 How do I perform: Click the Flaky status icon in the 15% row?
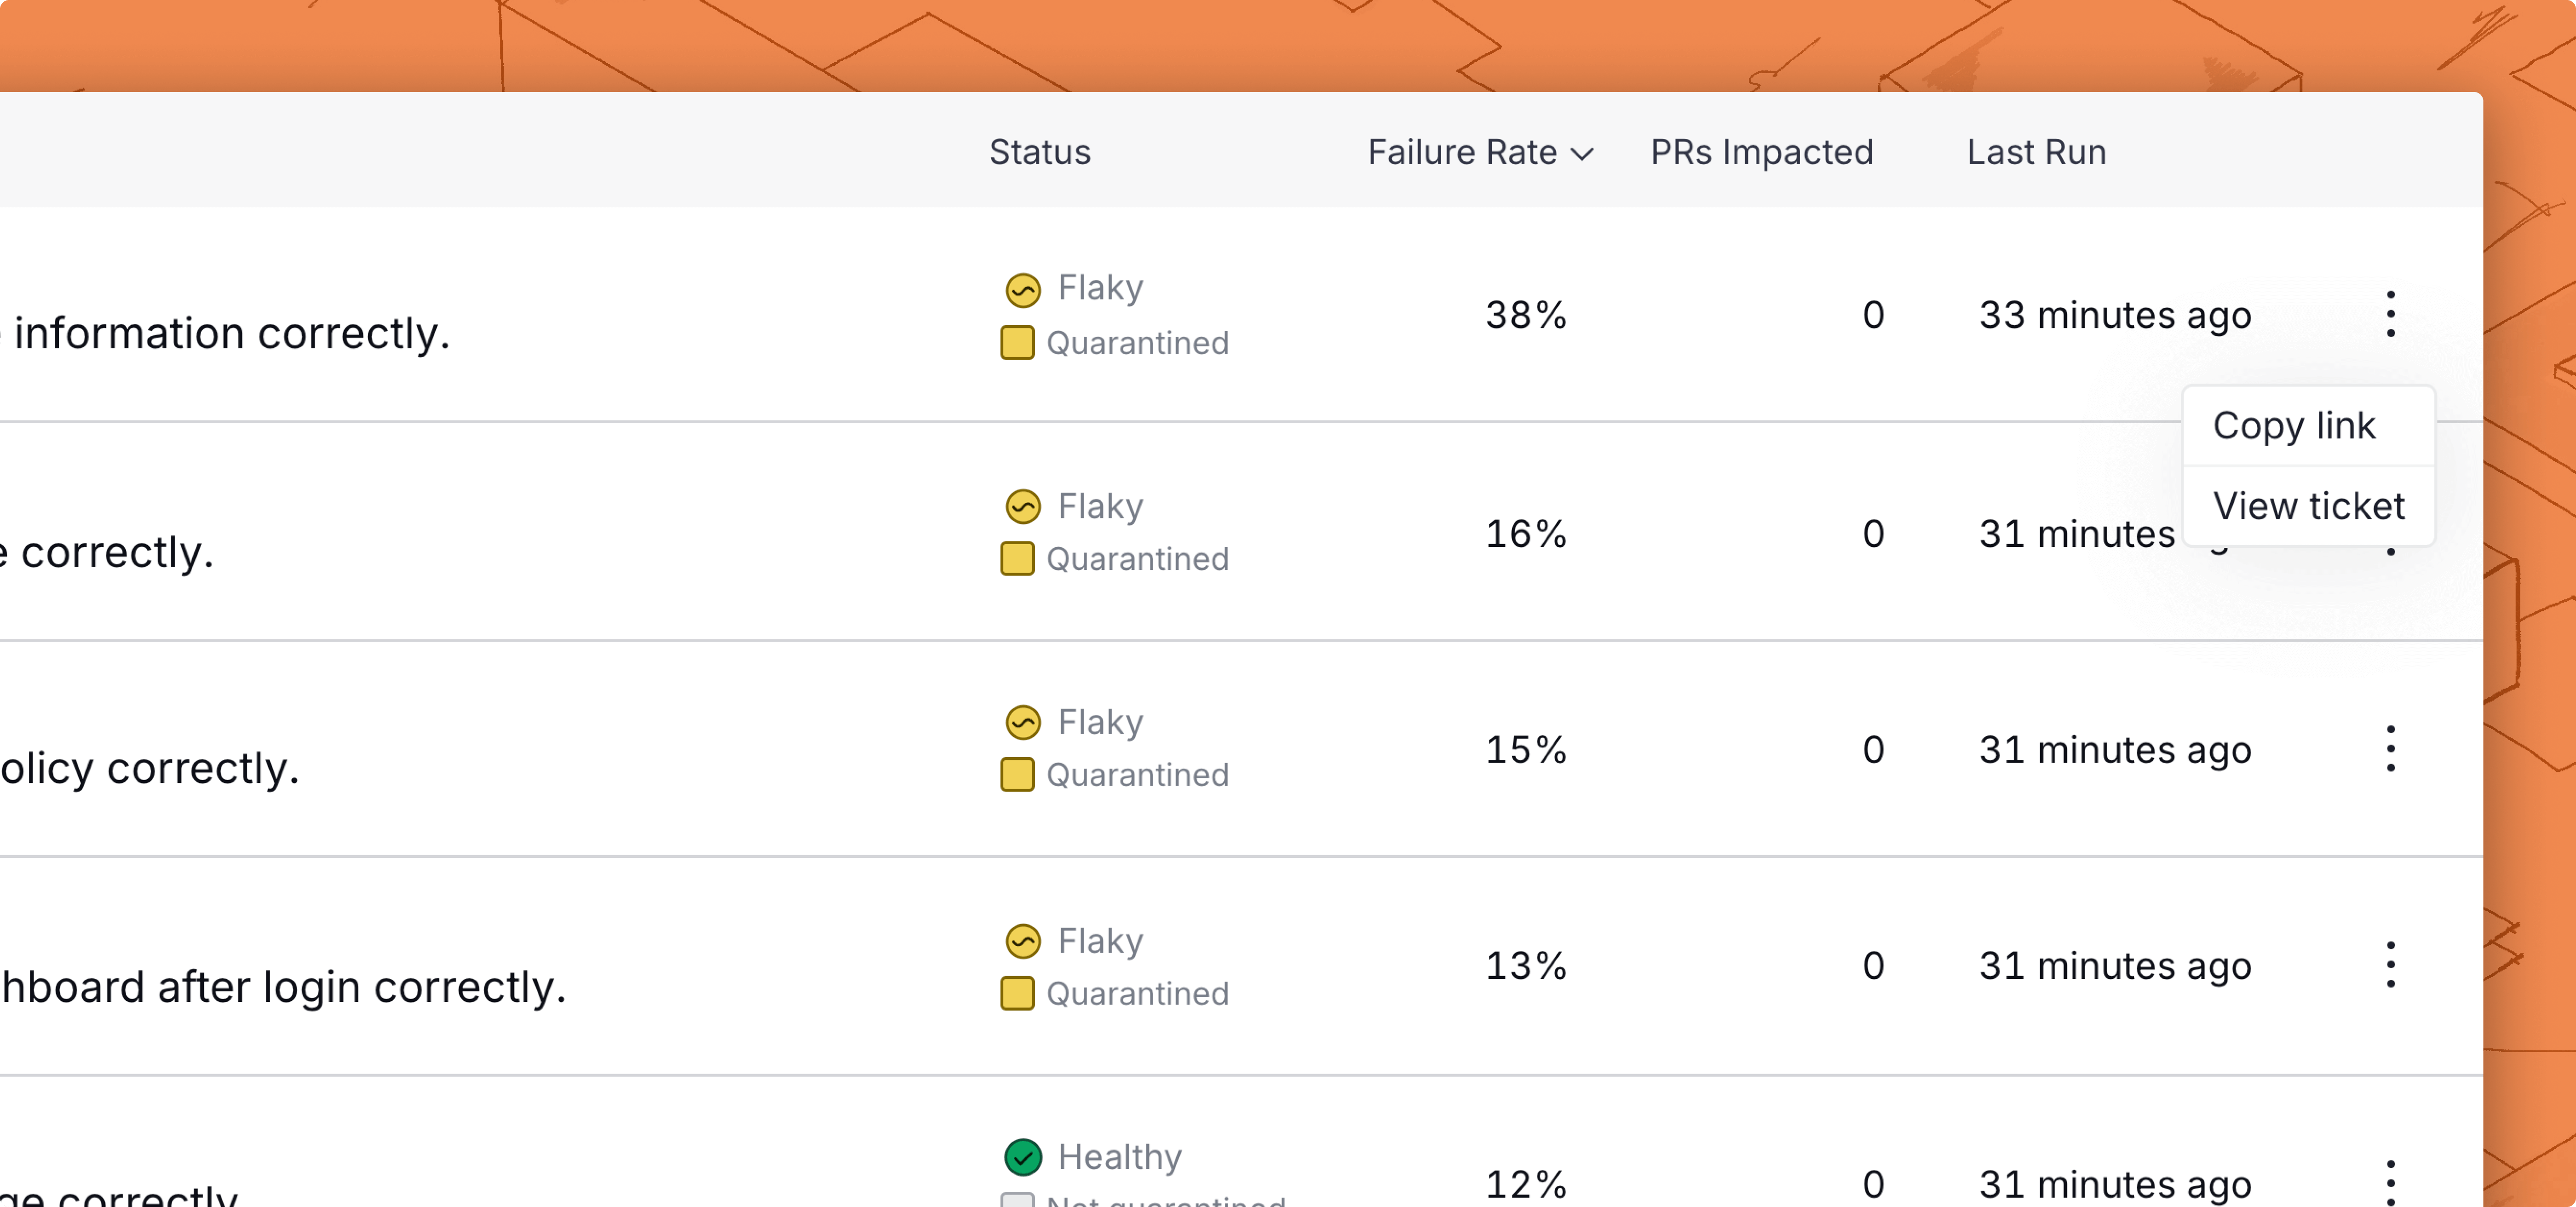click(1022, 723)
